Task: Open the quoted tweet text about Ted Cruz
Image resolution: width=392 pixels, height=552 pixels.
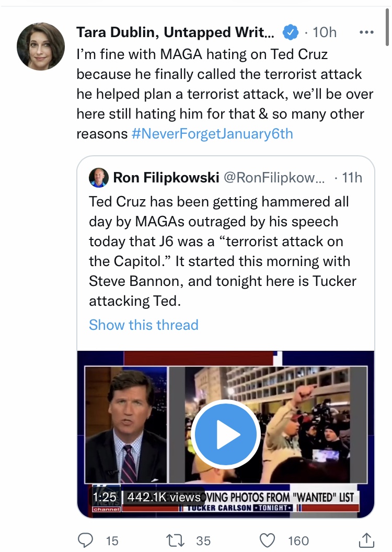Action: [222, 251]
